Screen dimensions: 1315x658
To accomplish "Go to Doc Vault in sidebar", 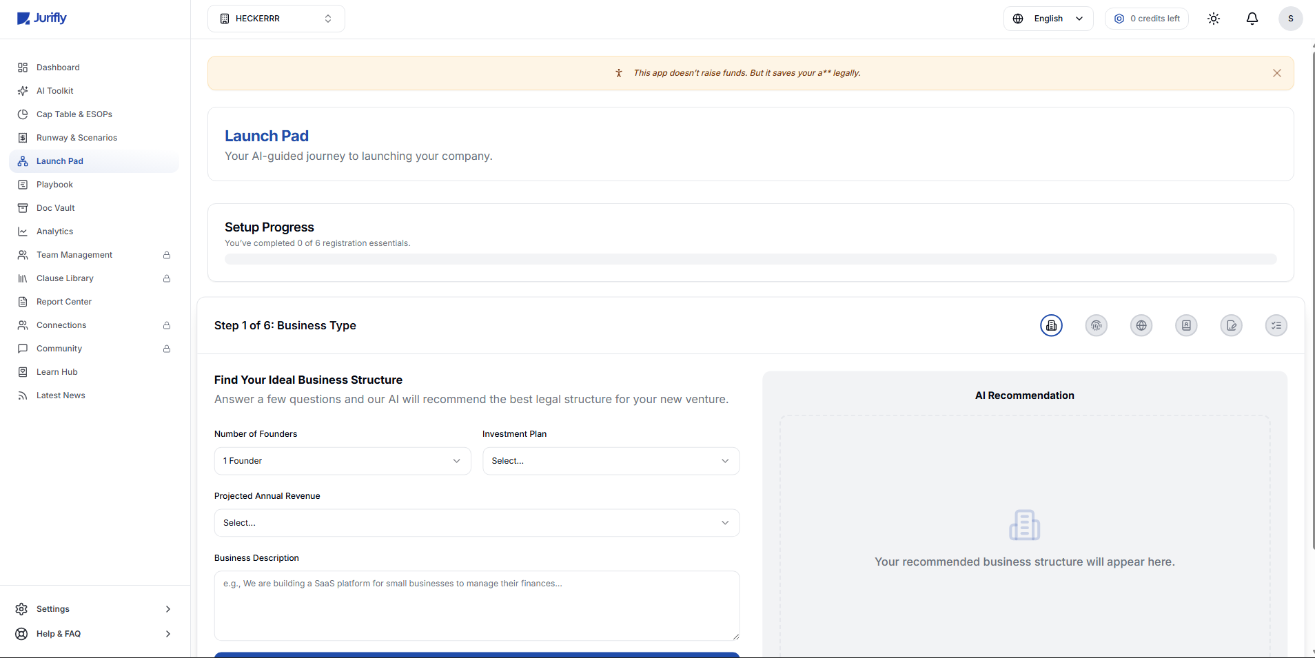I will click(55, 208).
